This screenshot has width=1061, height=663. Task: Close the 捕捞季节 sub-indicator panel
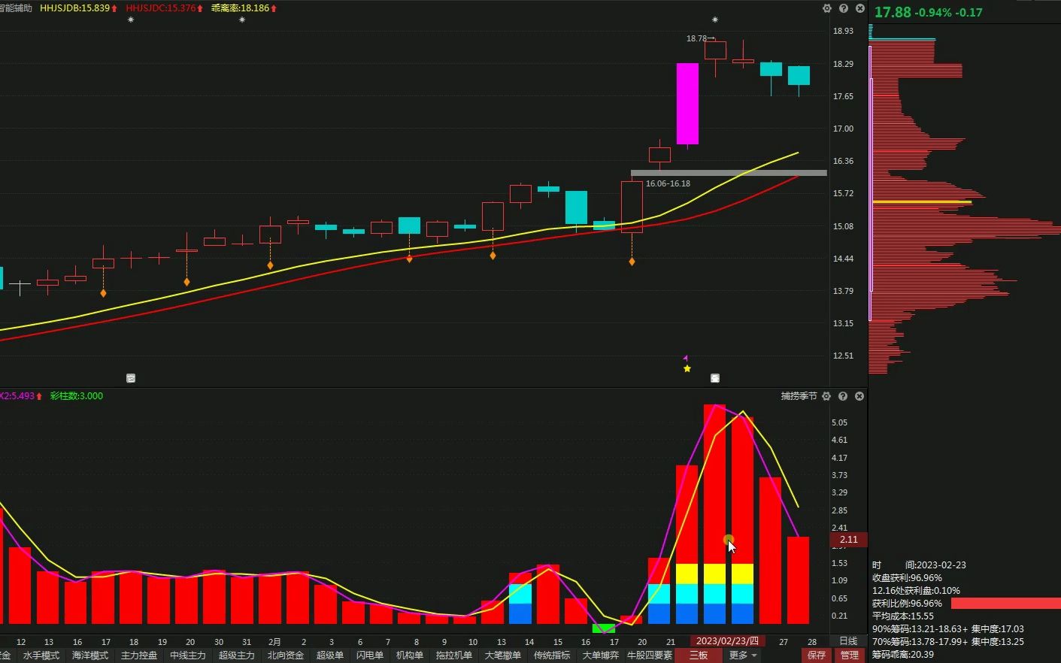point(859,396)
